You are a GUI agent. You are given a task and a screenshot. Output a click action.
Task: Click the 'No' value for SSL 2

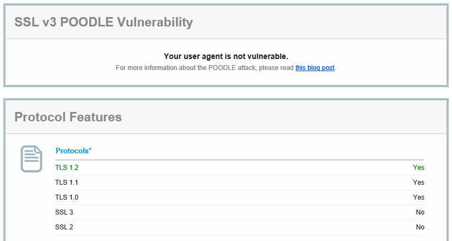(420, 227)
